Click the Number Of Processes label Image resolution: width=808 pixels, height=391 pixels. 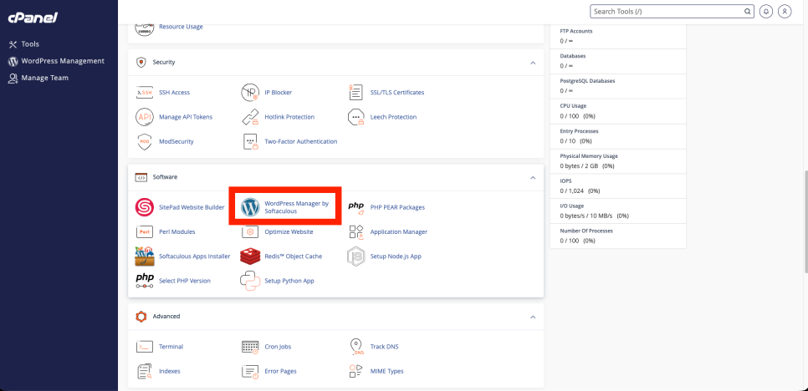coord(586,231)
